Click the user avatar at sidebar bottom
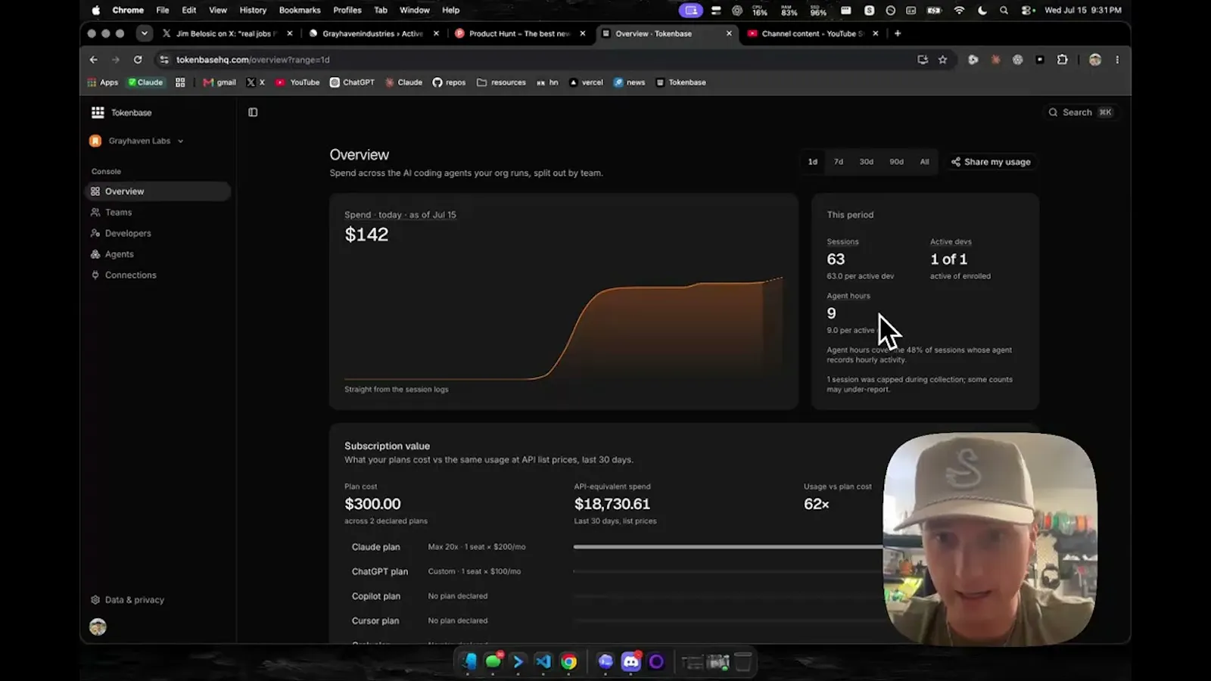 [98, 627]
